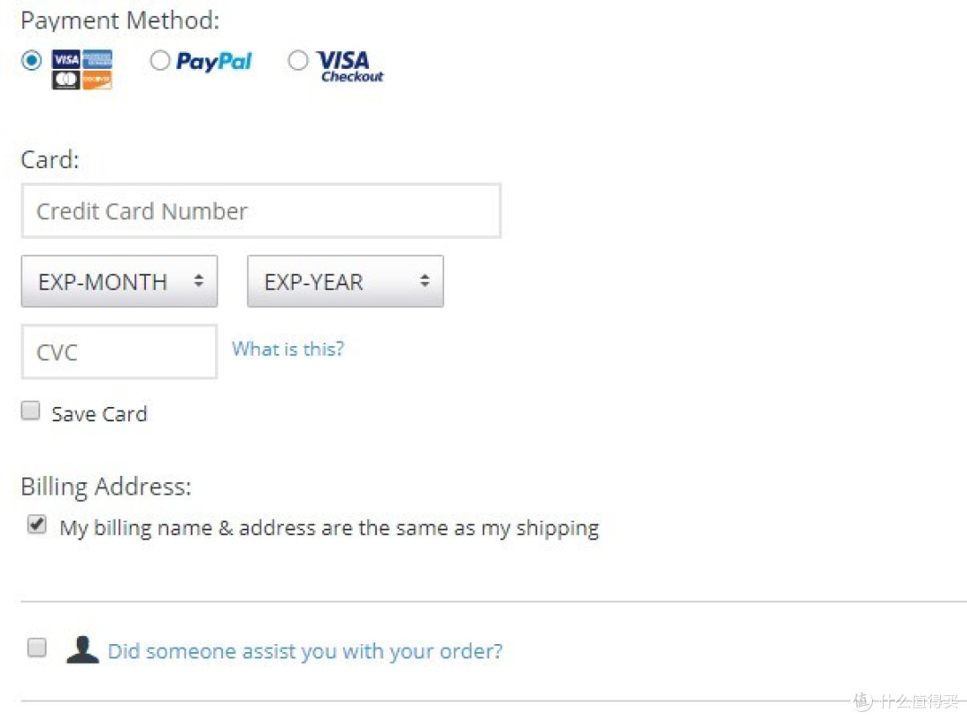
Task: Select the credit card payment radio button
Action: click(x=31, y=61)
